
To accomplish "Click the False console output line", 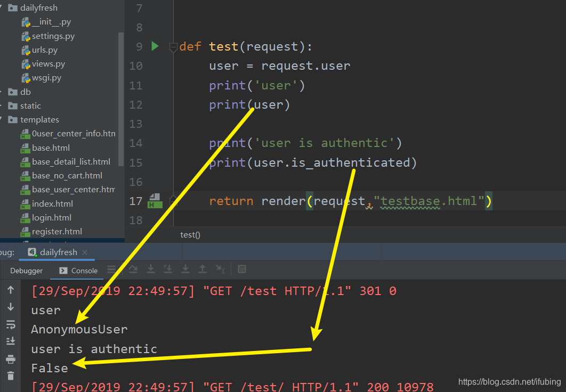I will 50,368.
